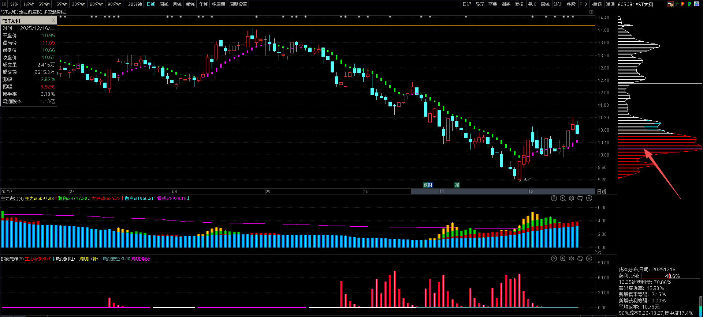Click the red-yellow flag icon at top right
This screenshot has width=703, height=317.
[683, 4]
